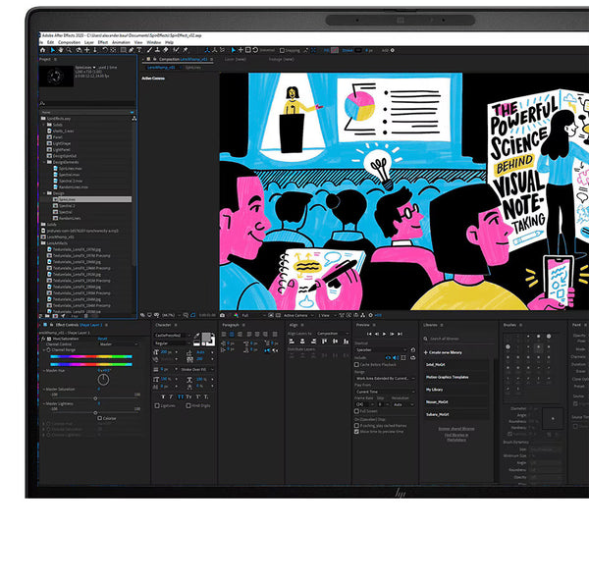Toggle include audio speaker icon in Preview
This screenshot has width=589, height=580.
tap(396, 358)
